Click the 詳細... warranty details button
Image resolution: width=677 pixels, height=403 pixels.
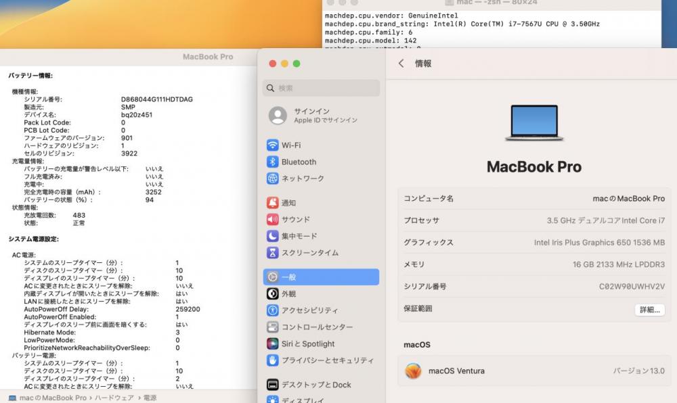650,310
